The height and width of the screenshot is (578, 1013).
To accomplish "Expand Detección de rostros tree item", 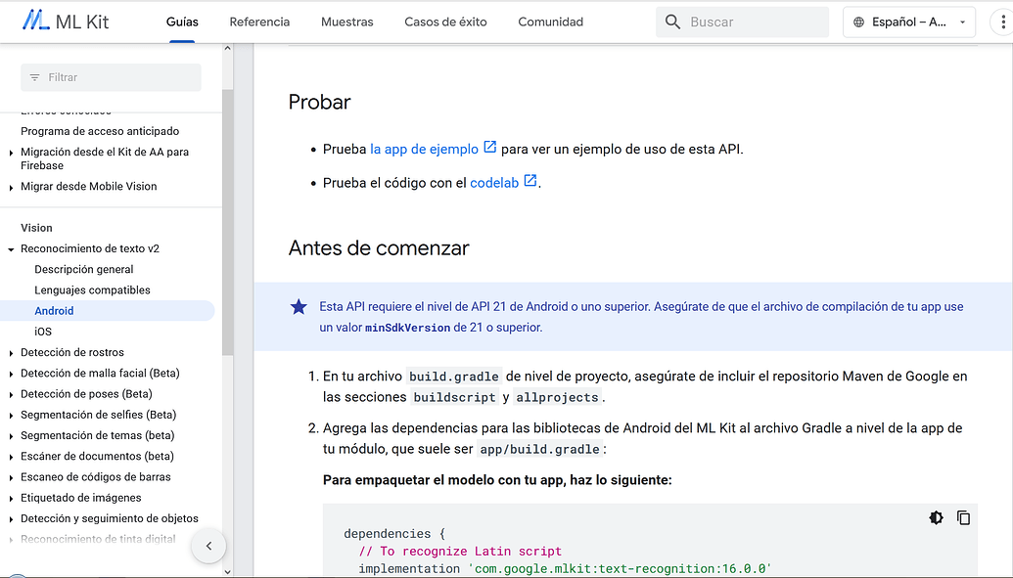I will point(11,353).
